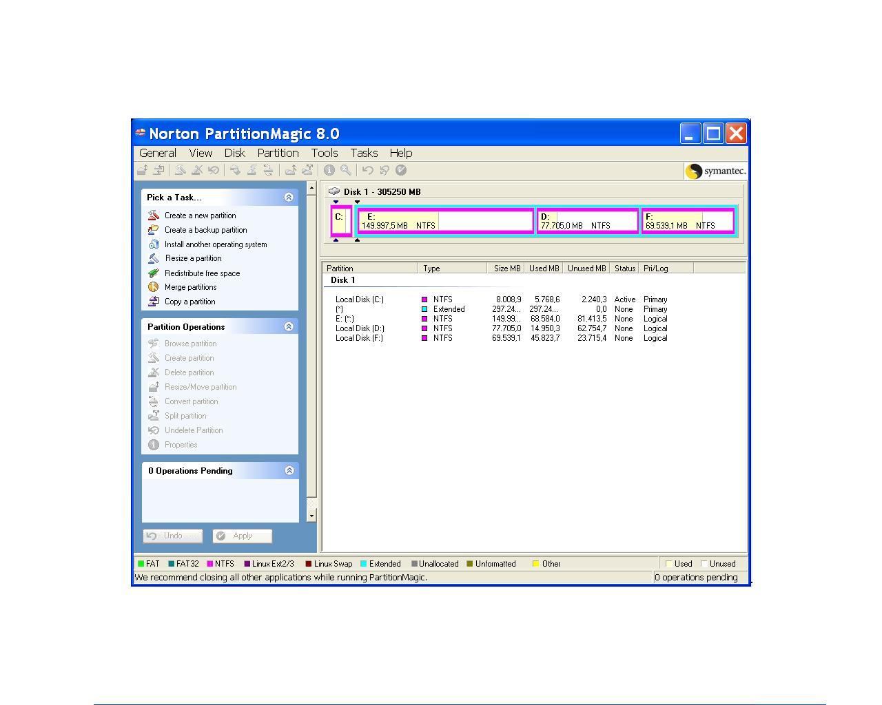Click the Undelete partition toolbar icon
The image size is (882, 705).
(x=213, y=170)
